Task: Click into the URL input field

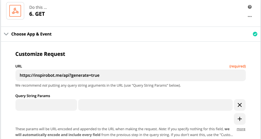Action: pos(130,75)
